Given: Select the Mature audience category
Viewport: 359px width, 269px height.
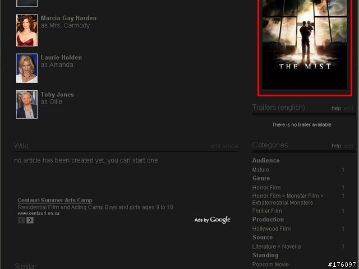Looking at the screenshot, I should pos(260,170).
